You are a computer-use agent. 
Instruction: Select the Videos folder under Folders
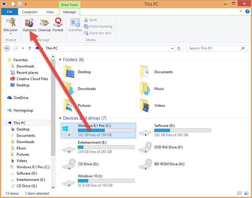click(x=152, y=105)
